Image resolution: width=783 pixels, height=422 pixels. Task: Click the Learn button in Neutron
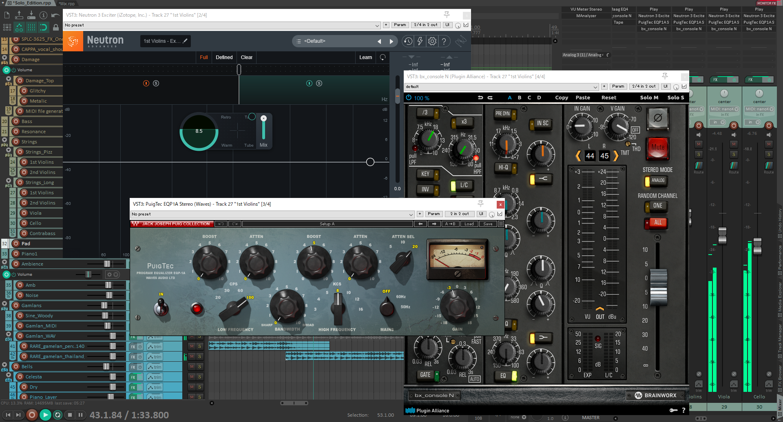(366, 57)
